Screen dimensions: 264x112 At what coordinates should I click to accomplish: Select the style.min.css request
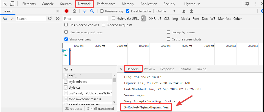[x=78, y=82]
